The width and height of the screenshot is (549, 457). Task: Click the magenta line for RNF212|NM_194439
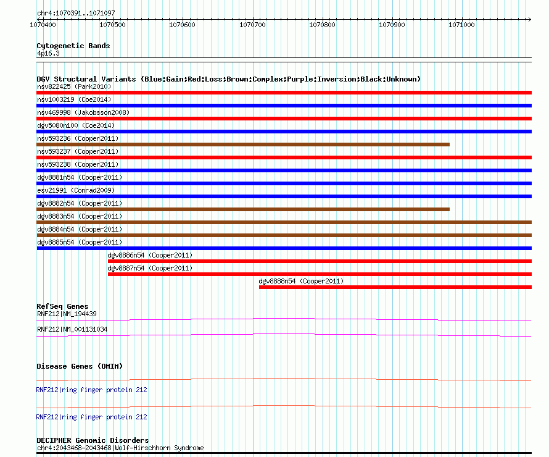click(284, 319)
